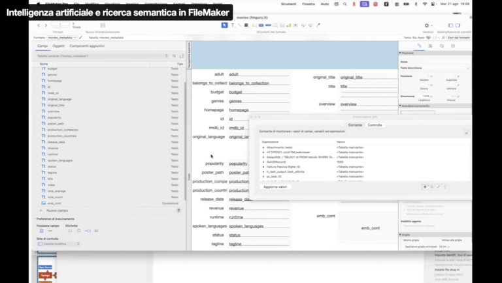
Task: Select the Controlla tab in Data Viewer
Action: [x=375, y=125]
